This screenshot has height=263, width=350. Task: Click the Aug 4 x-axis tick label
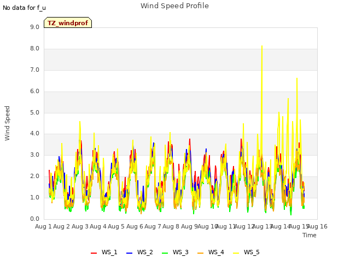point(98,226)
